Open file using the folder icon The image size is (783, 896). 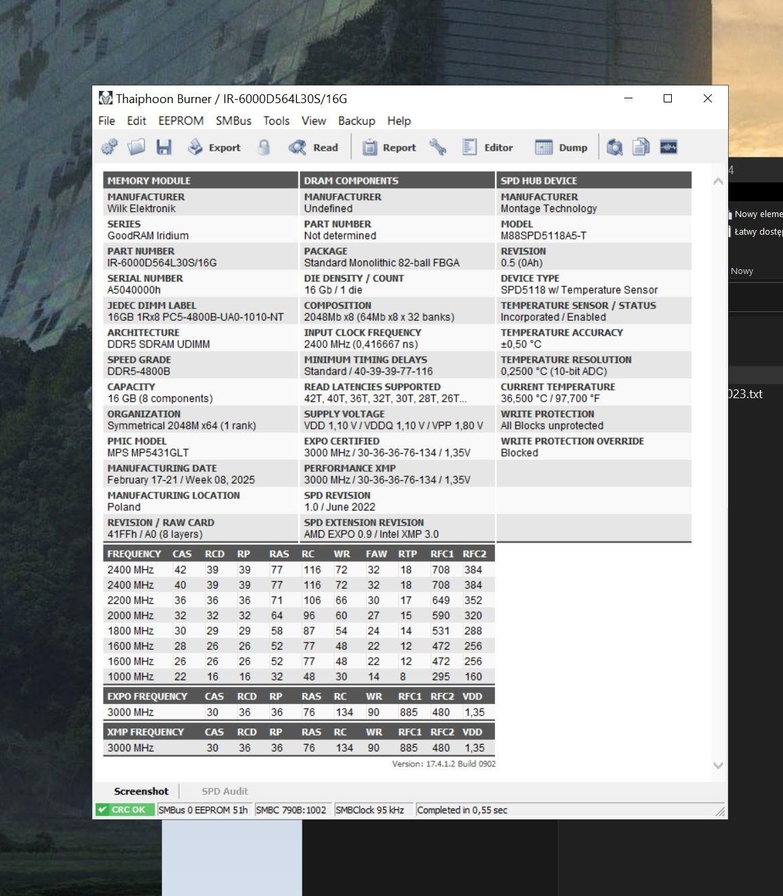pyautogui.click(x=136, y=147)
